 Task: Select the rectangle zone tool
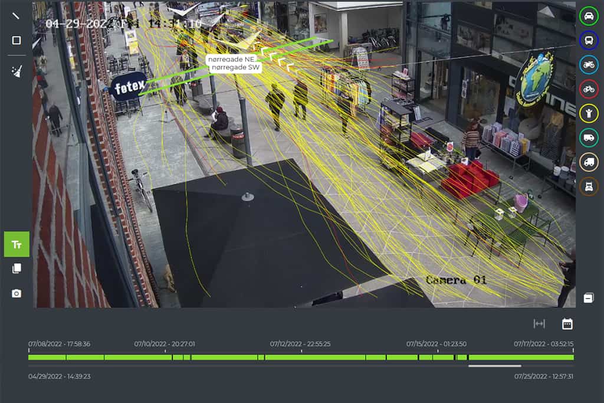(x=16, y=40)
